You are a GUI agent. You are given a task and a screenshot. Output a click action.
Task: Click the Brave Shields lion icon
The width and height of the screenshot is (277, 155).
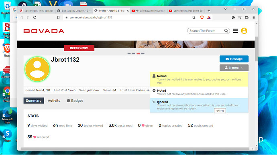(202, 18)
